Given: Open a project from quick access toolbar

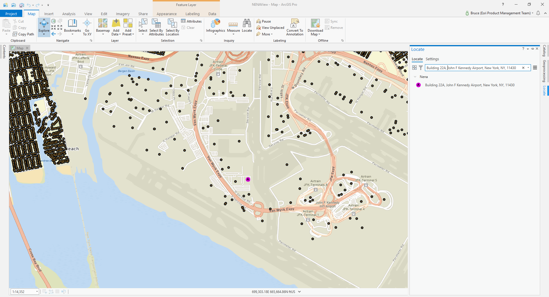Looking at the screenshot, I should [13, 5].
